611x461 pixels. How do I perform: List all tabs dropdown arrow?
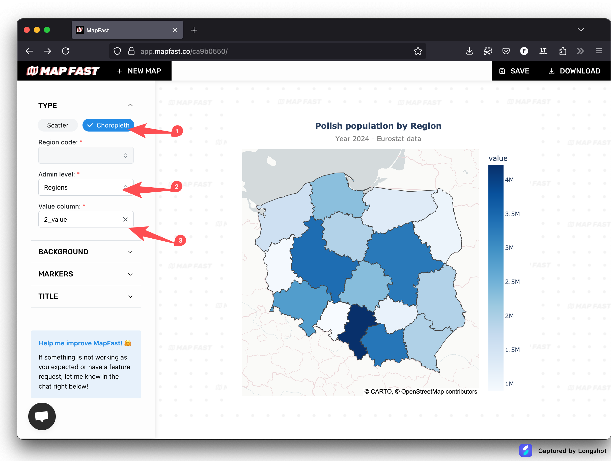pos(581,30)
